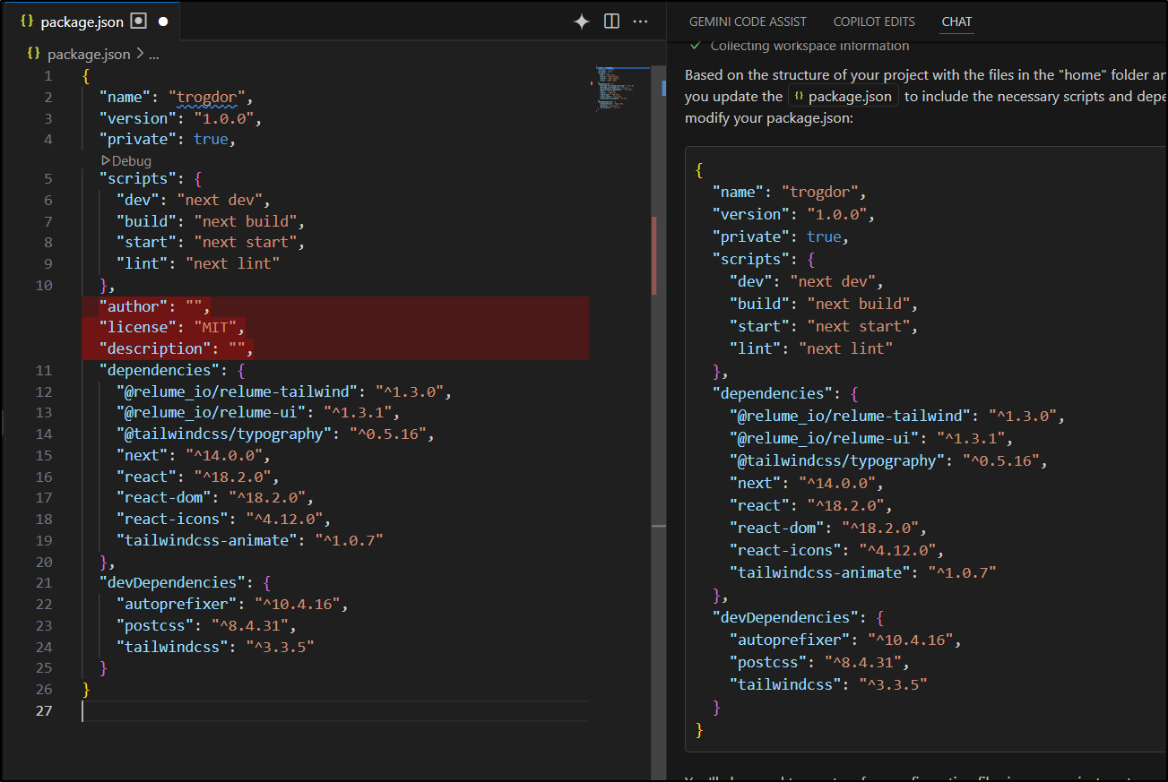Click "@relume_io/relume-ui" on editor line 13
Viewport: 1168px width, 782px height.
(x=212, y=413)
